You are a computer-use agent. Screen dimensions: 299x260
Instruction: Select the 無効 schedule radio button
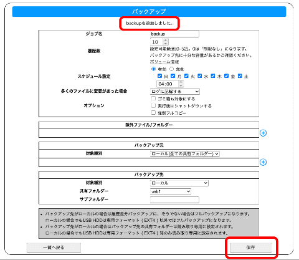point(171,69)
